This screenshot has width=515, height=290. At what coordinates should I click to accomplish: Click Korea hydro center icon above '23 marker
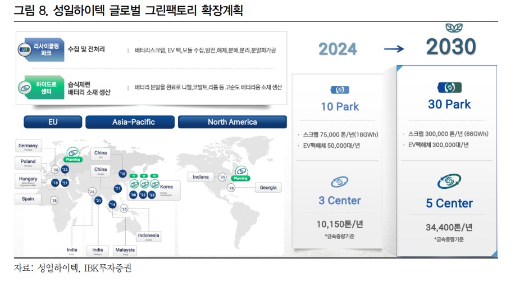point(154,184)
